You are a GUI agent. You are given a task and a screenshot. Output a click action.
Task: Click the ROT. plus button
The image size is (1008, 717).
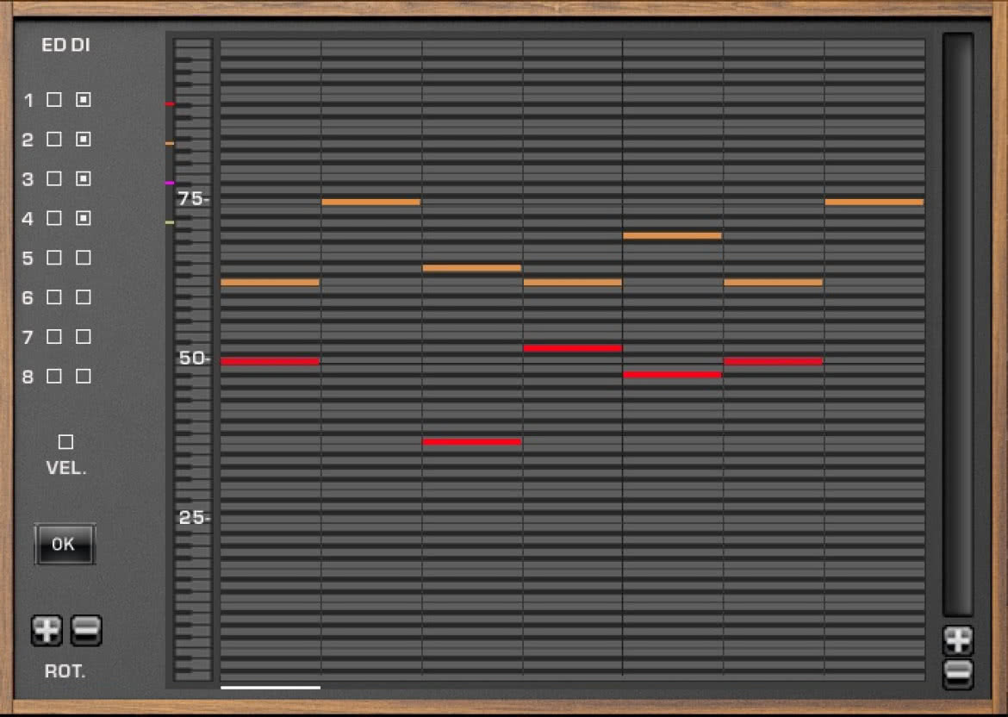pos(47,630)
